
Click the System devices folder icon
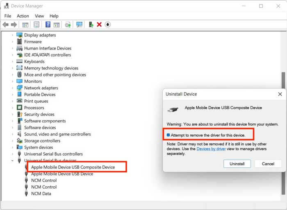[19, 147]
